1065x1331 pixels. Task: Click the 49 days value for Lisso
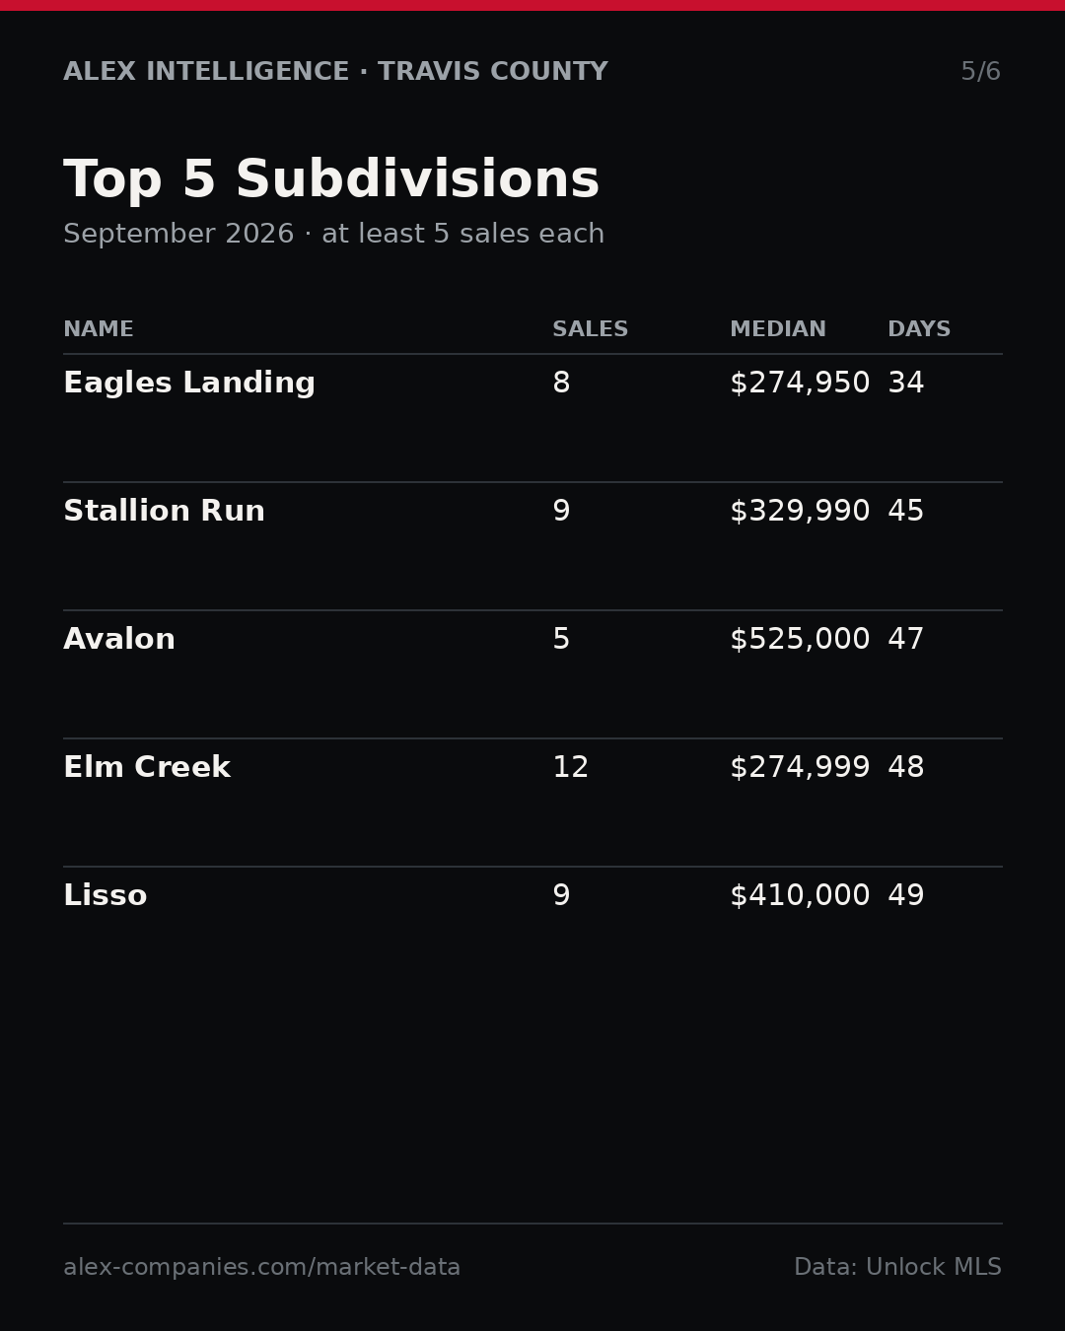coord(906,896)
